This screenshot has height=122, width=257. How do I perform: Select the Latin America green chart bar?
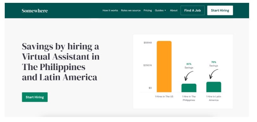(x=214, y=87)
